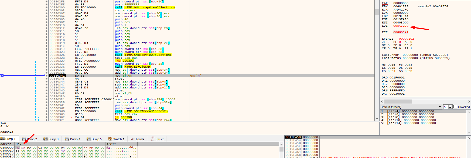Click the disassembly scroll-down arrow
This screenshot has width=471, height=158.
click(x=377, y=119)
